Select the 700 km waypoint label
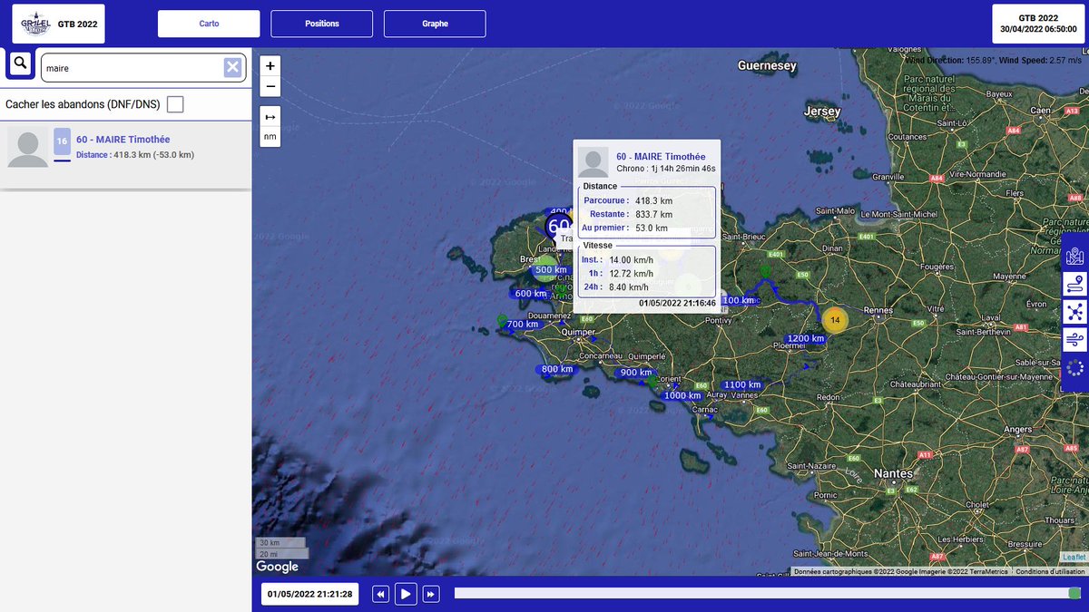 point(522,325)
